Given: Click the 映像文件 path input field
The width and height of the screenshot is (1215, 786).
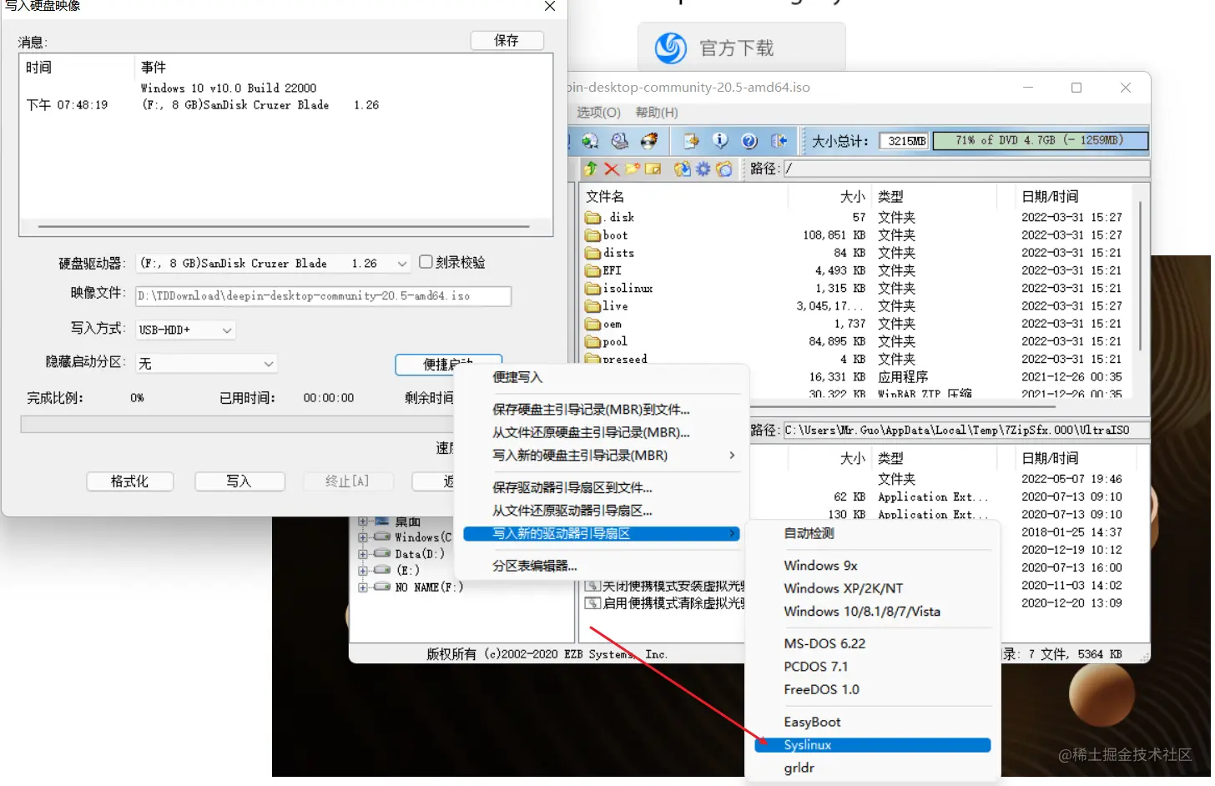Looking at the screenshot, I should pyautogui.click(x=324, y=296).
